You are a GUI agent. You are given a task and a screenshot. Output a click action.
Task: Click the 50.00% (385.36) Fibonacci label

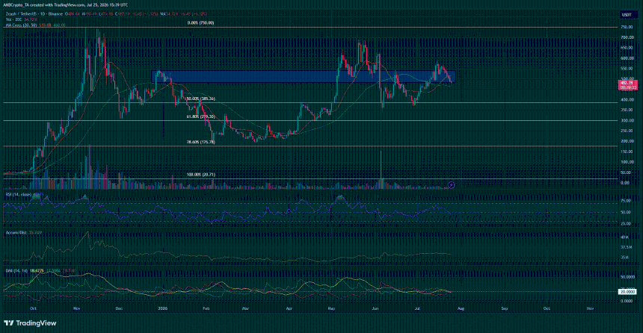point(200,99)
